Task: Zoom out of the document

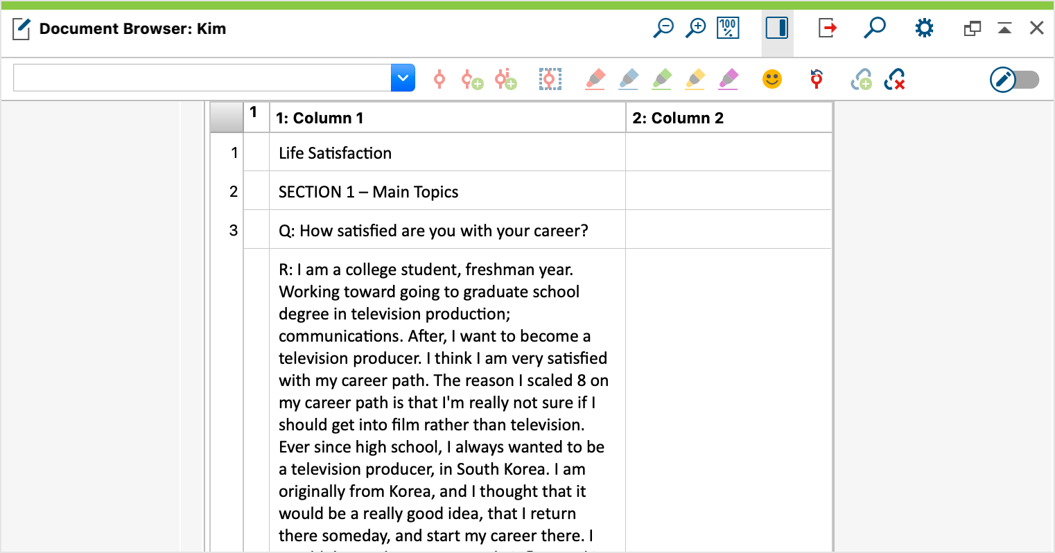Action: coord(663,28)
